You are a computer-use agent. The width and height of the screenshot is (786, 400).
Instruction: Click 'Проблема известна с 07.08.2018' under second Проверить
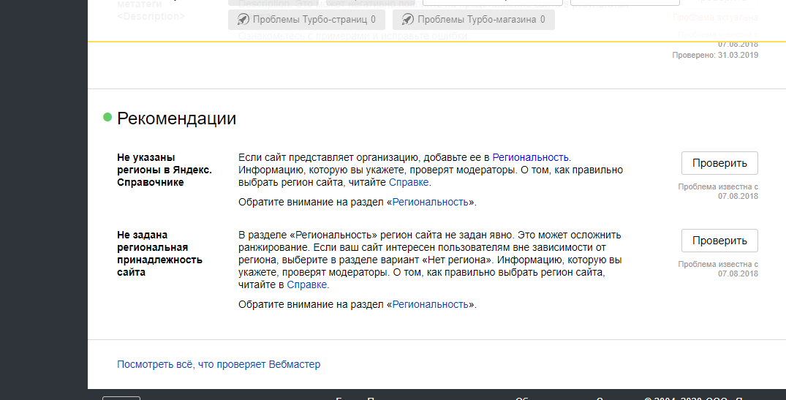(718, 268)
